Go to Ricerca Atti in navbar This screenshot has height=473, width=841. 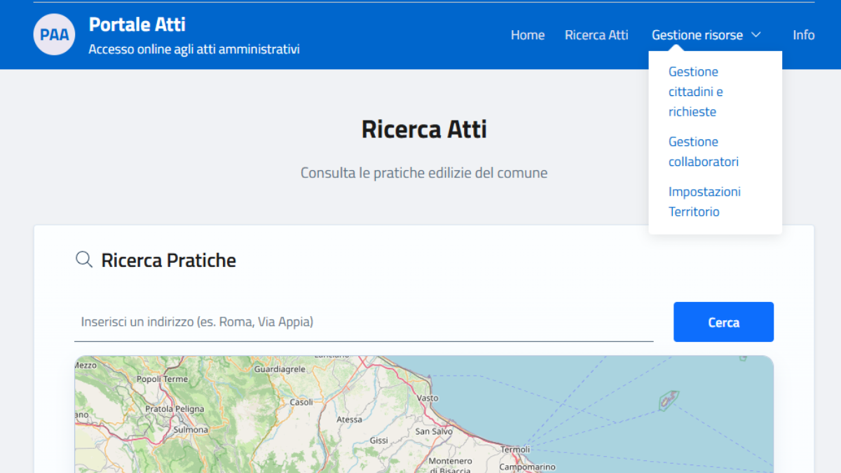(596, 35)
